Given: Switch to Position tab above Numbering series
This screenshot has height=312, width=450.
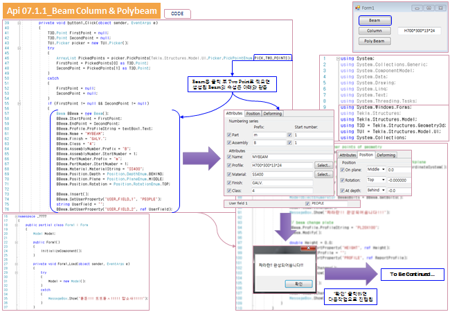Looking at the screenshot, I should (253, 113).
